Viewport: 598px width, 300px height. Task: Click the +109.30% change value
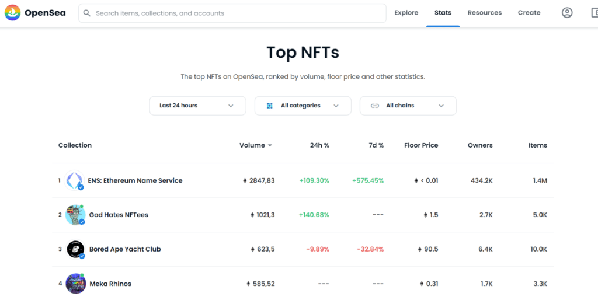[314, 180]
